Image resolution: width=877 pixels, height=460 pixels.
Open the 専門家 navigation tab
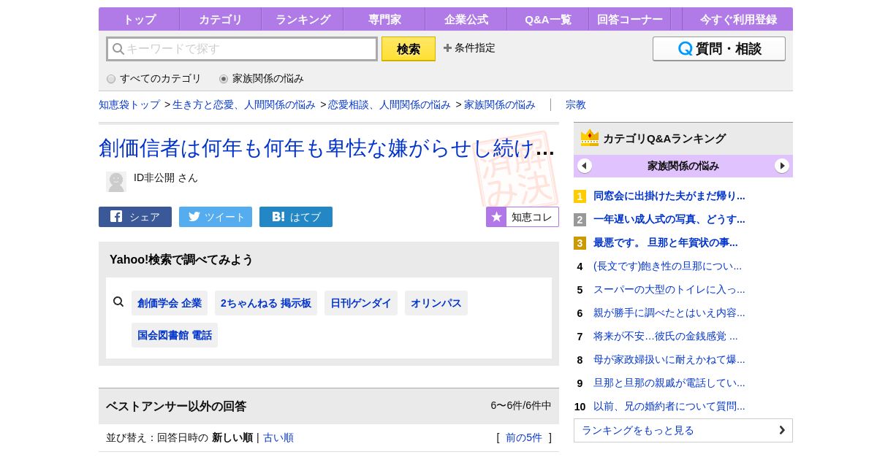(x=384, y=19)
